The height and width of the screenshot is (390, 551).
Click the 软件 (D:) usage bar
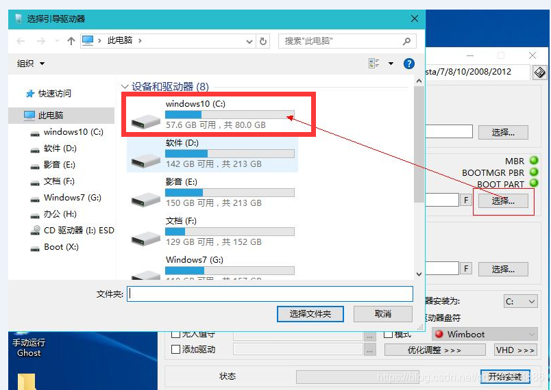[x=230, y=154]
